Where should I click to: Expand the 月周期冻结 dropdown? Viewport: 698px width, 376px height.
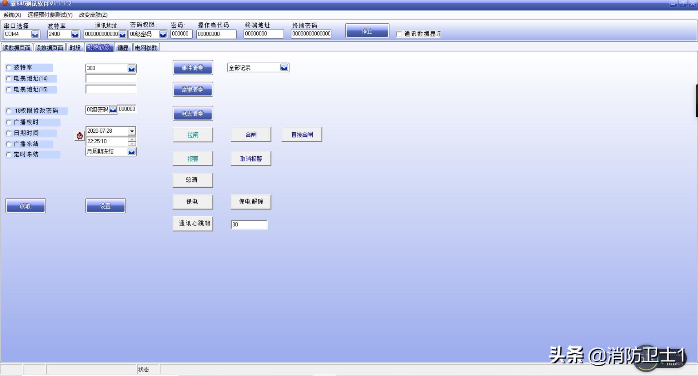pos(132,152)
